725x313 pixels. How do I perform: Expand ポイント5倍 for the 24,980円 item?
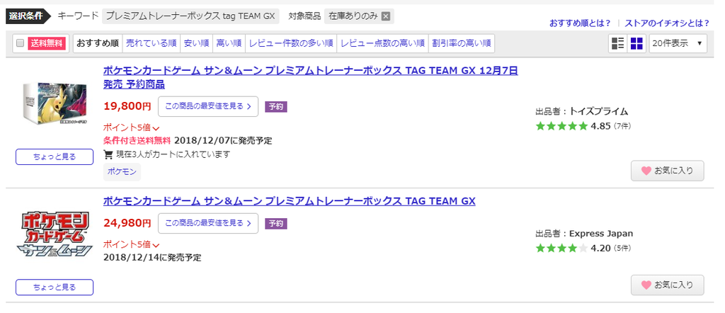pyautogui.click(x=131, y=244)
